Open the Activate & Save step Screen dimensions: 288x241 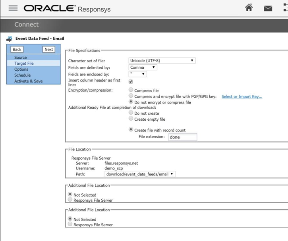[x=28, y=81]
